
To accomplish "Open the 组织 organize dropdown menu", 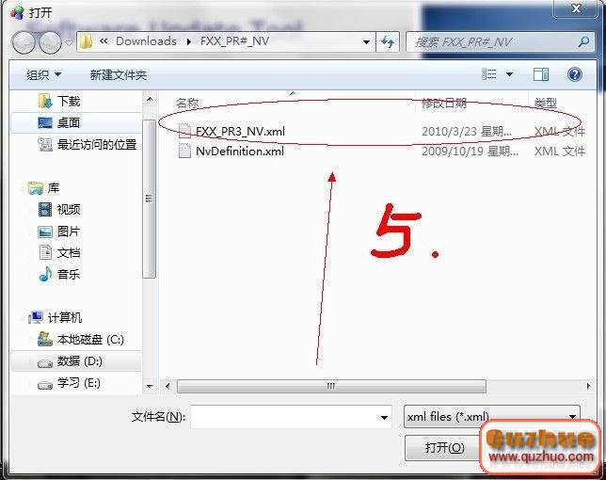I will (43, 74).
